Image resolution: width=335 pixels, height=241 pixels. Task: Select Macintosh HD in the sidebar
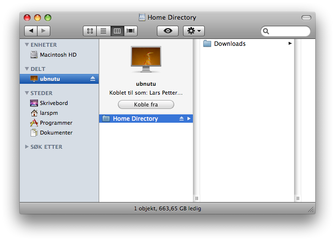(x=59, y=55)
